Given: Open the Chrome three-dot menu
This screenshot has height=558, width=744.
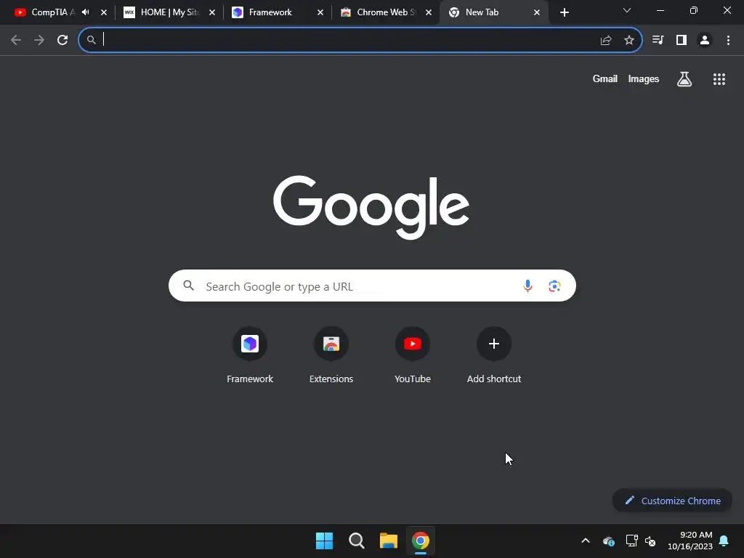Looking at the screenshot, I should 728,40.
